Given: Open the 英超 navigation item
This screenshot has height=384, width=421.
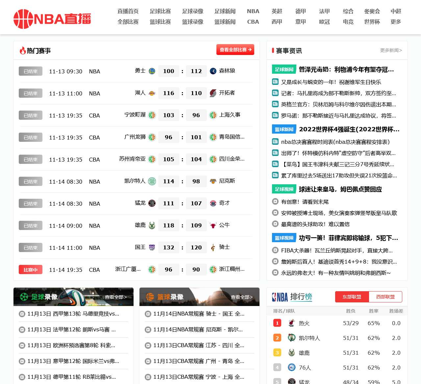Looking at the screenshot, I should click(277, 11).
